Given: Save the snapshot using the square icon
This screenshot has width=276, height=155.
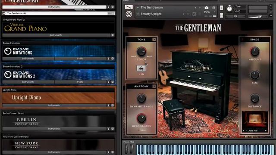Looking at the screenshot, I should click(194, 14).
